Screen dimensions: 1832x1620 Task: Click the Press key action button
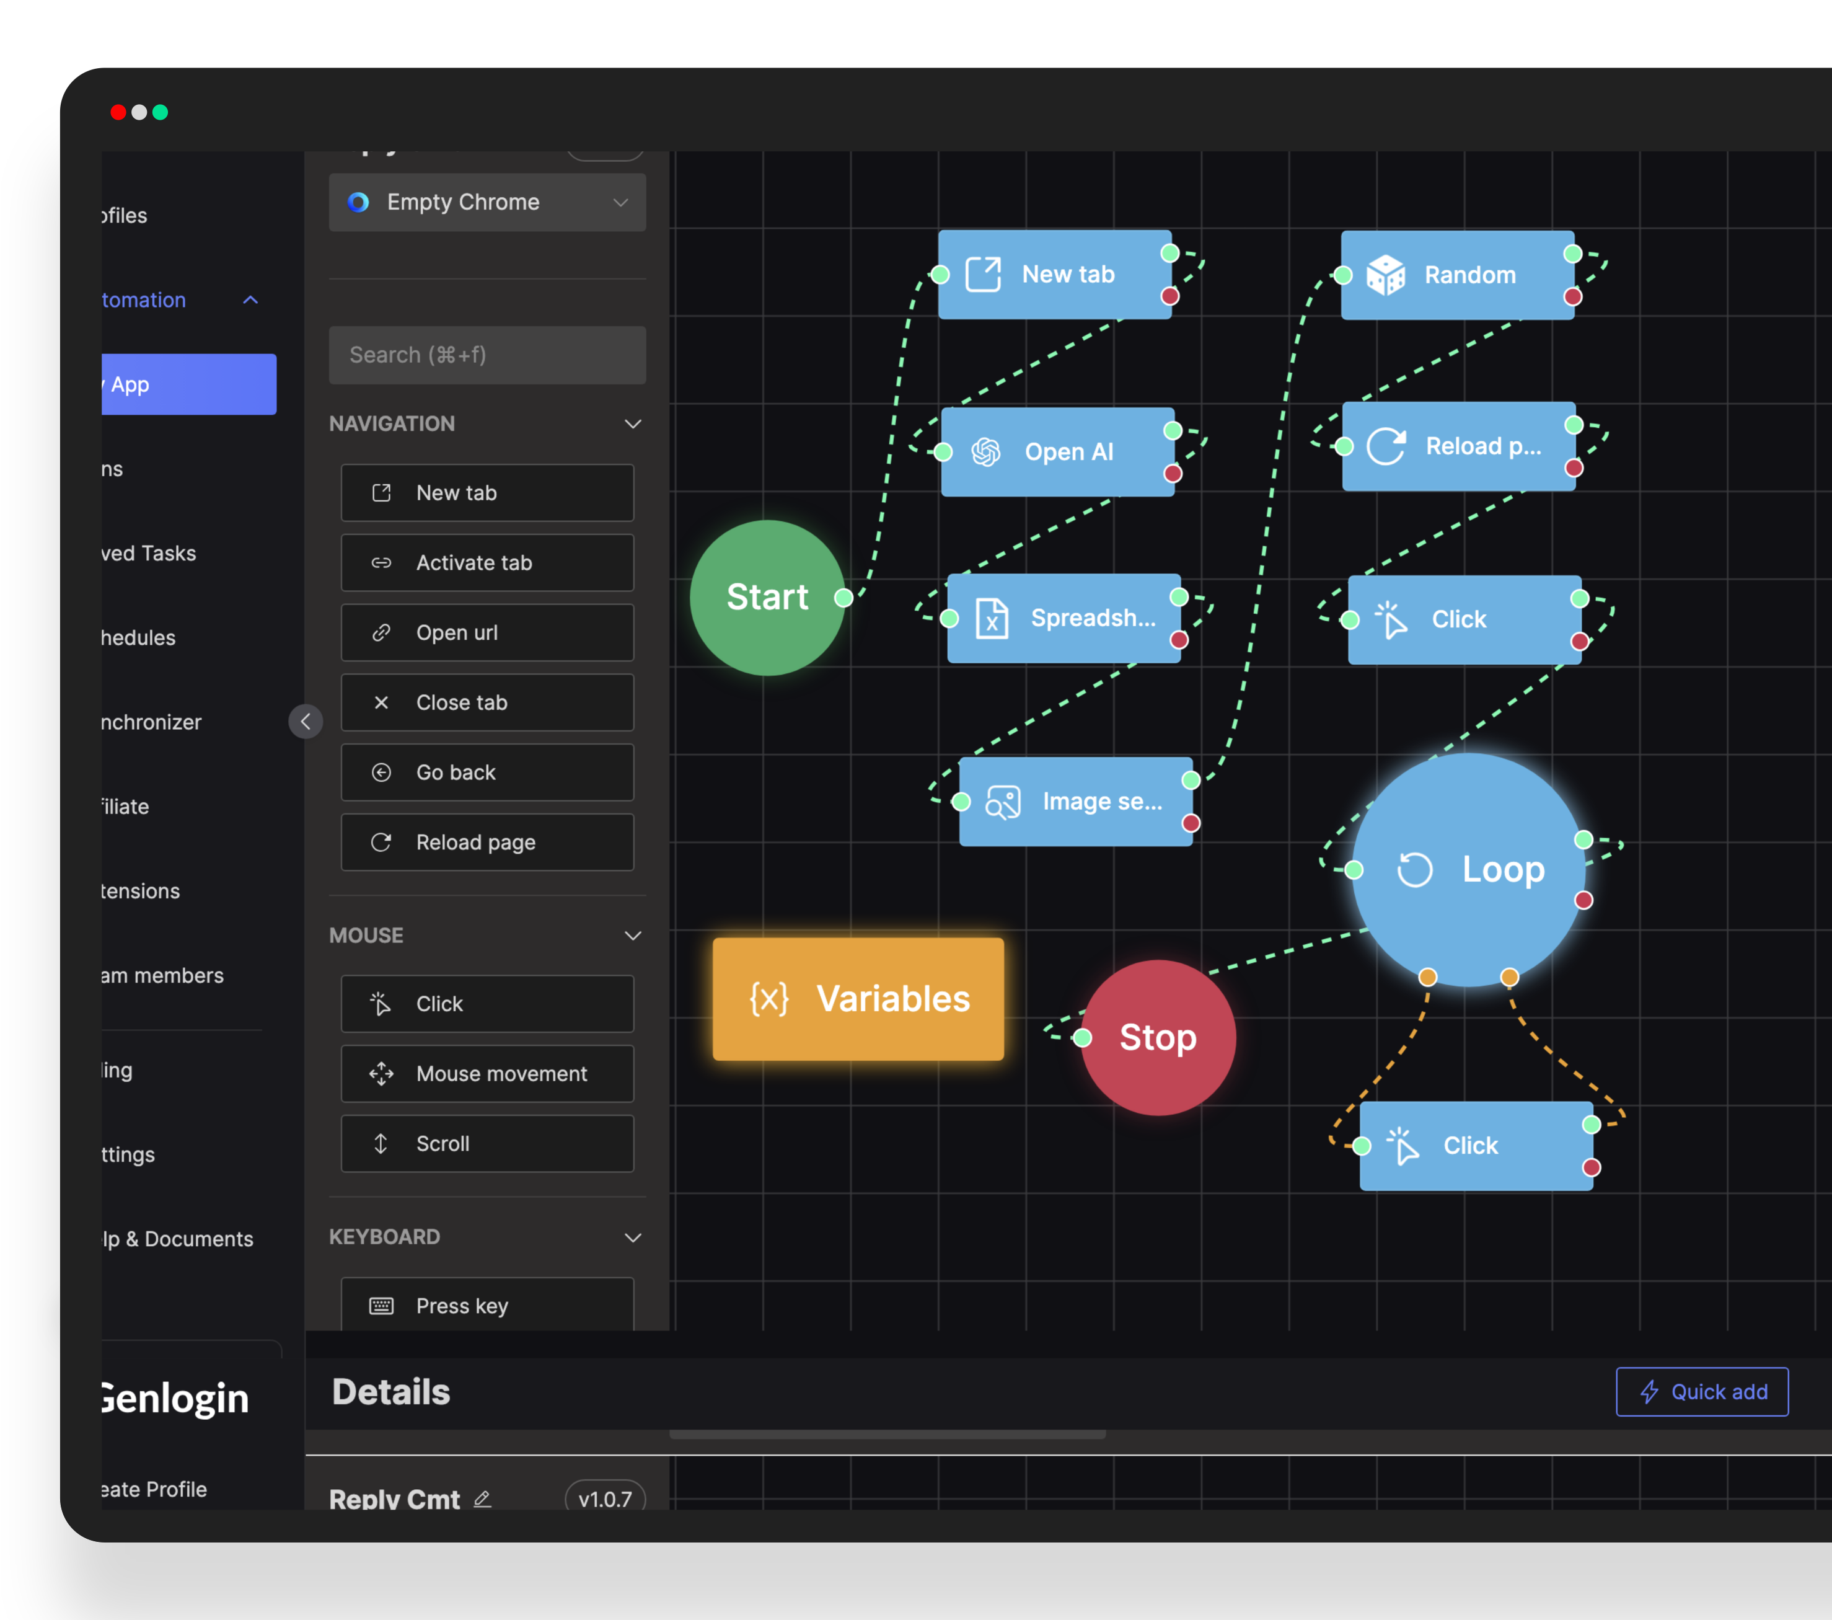[487, 1304]
